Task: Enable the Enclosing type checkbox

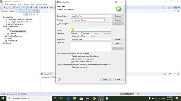Action: 58,24
